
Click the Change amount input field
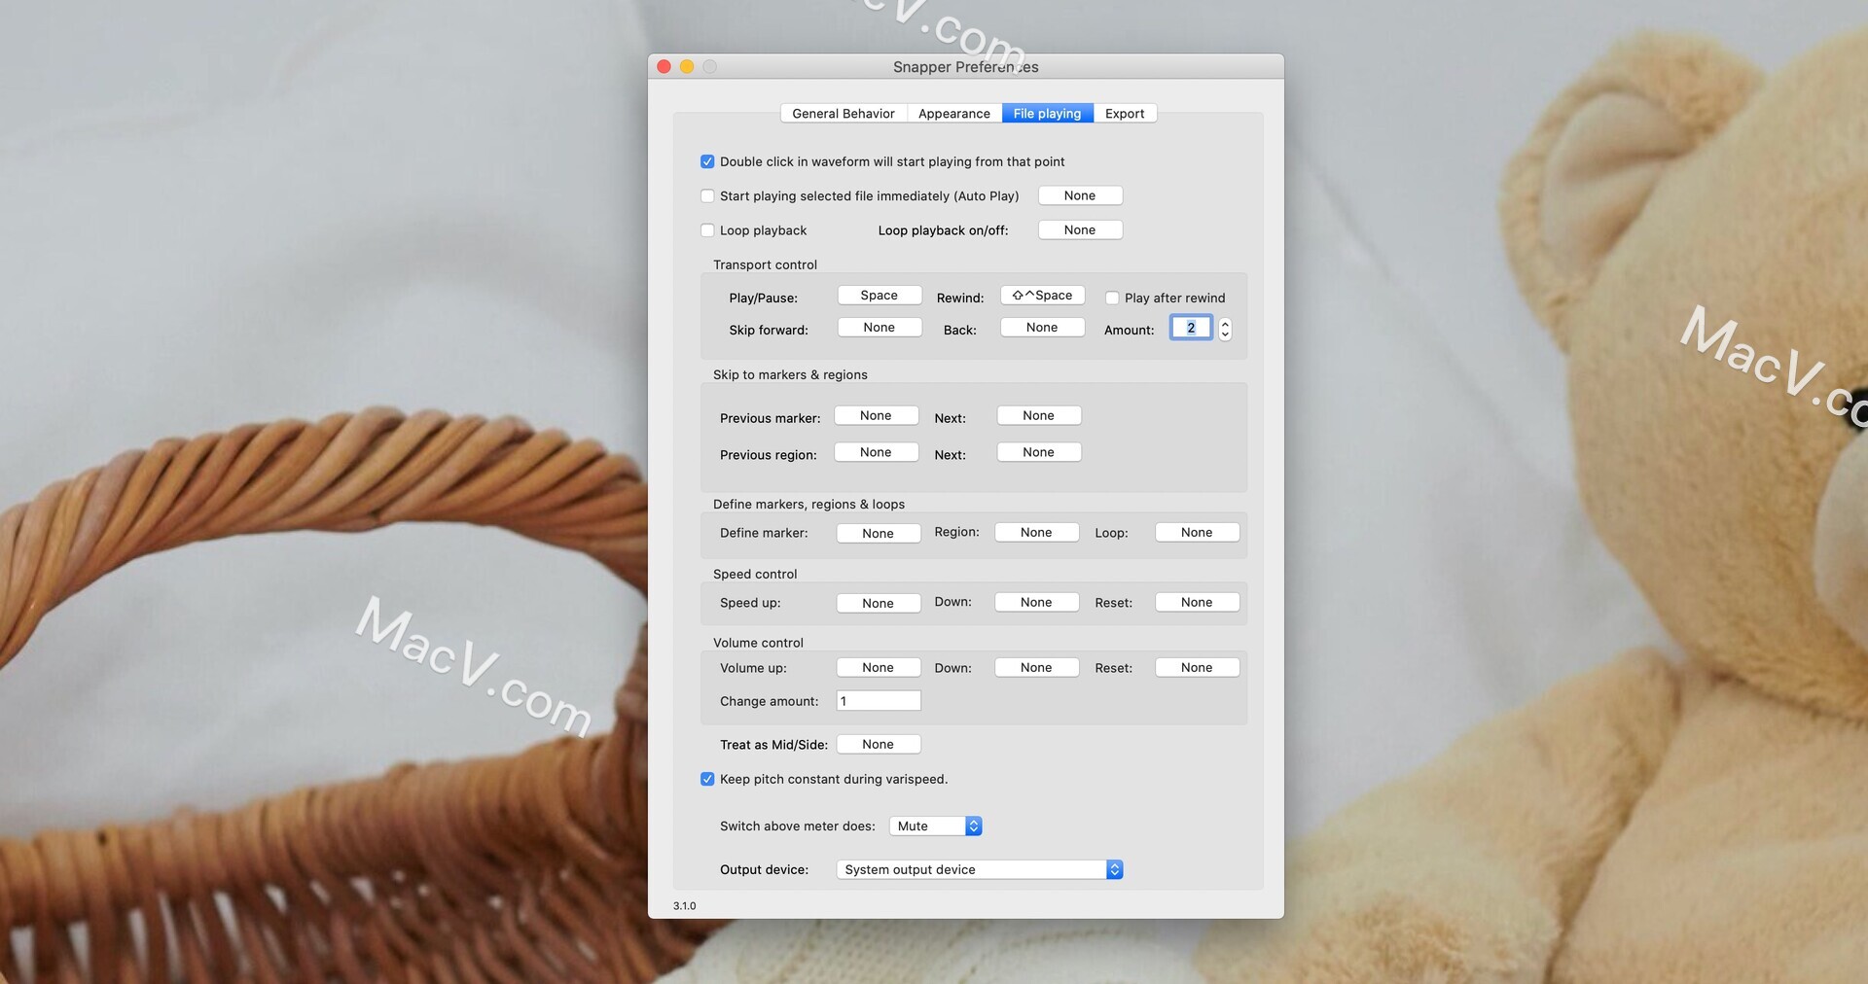tap(879, 701)
